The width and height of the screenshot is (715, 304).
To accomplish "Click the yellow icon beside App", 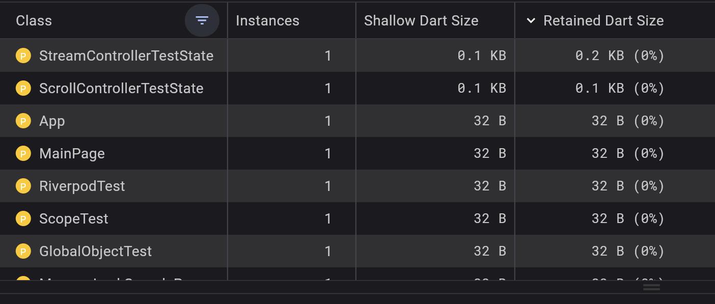I will 23,121.
